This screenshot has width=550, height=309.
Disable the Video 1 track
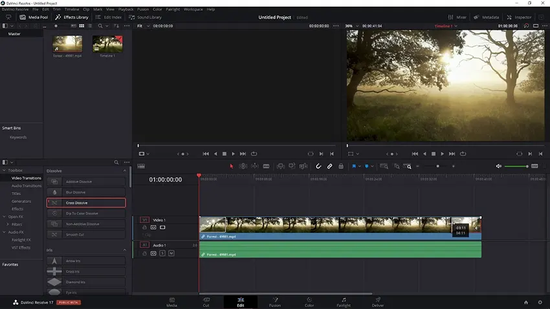pyautogui.click(x=162, y=228)
